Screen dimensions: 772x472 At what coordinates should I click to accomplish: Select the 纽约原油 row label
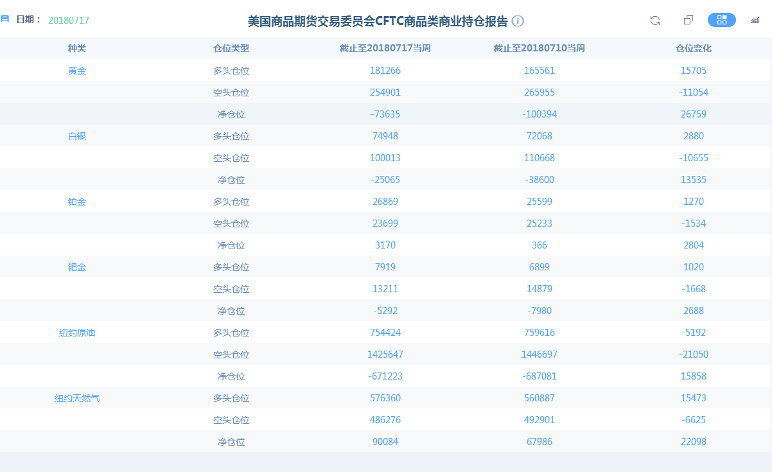77,333
